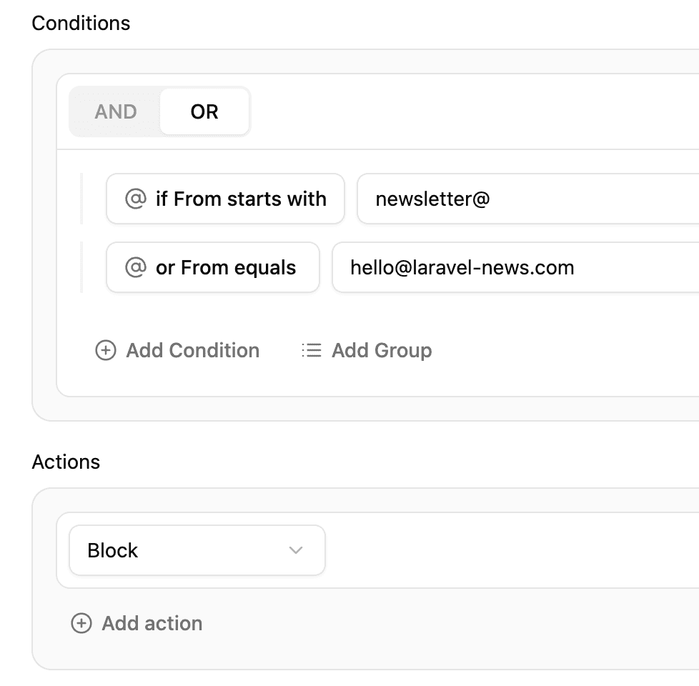Click the Conditions section heading
The image size is (699, 686).
pyautogui.click(x=81, y=23)
